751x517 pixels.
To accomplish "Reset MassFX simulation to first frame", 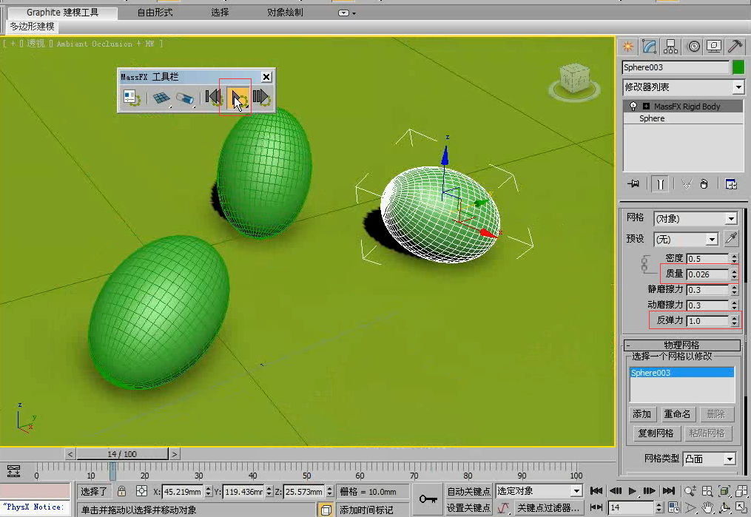I will (214, 97).
